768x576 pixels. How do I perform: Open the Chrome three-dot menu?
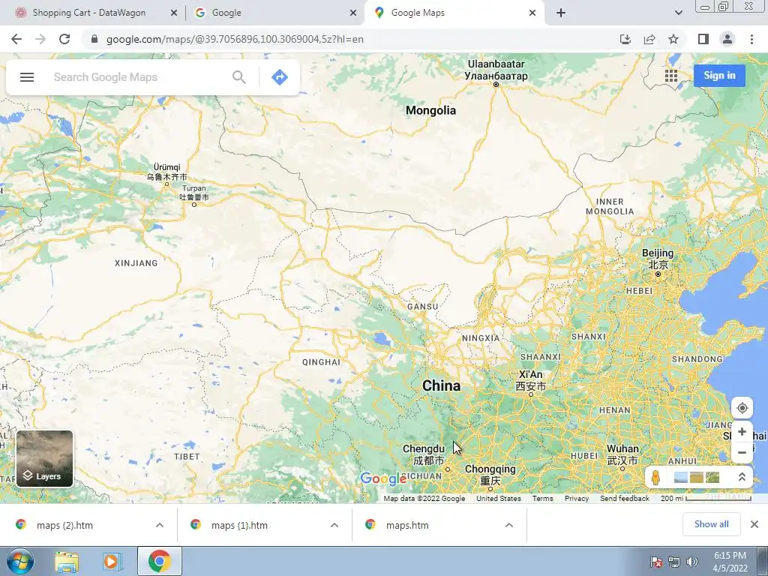point(751,39)
